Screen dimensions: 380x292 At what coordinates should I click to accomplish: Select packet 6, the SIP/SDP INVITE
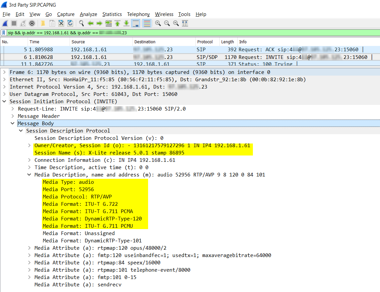pos(190,57)
